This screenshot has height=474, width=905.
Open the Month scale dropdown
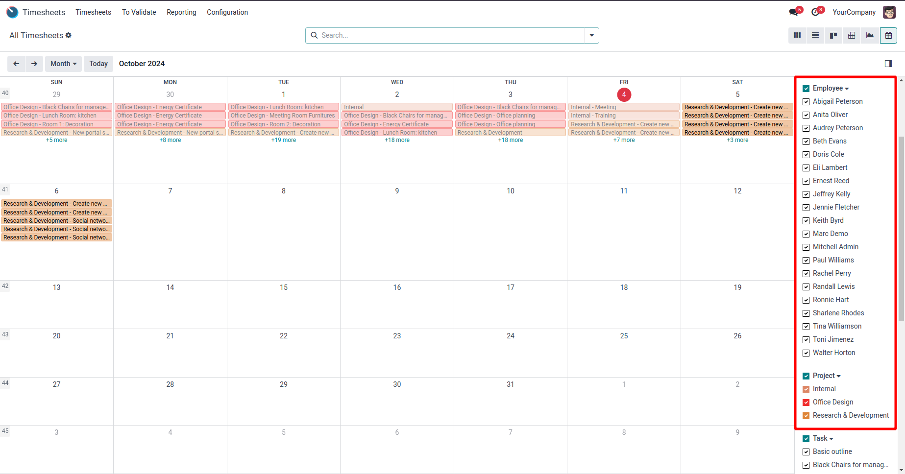pos(64,64)
